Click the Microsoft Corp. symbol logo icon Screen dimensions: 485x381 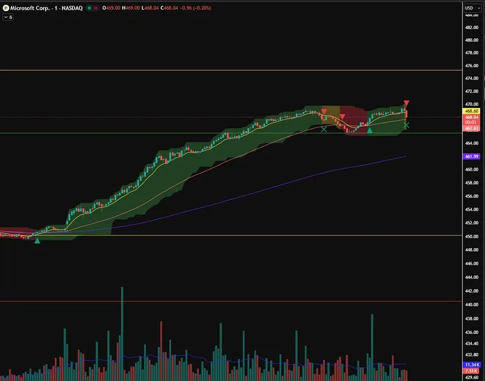click(5, 8)
